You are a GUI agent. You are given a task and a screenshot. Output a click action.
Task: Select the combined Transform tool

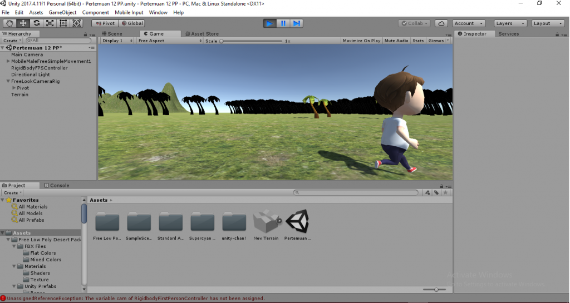pos(77,23)
